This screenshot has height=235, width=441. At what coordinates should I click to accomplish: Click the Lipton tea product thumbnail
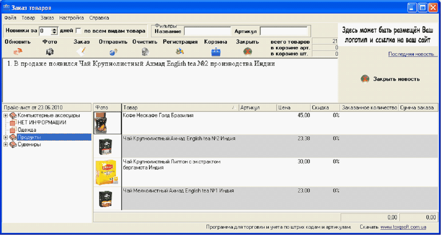click(107, 172)
